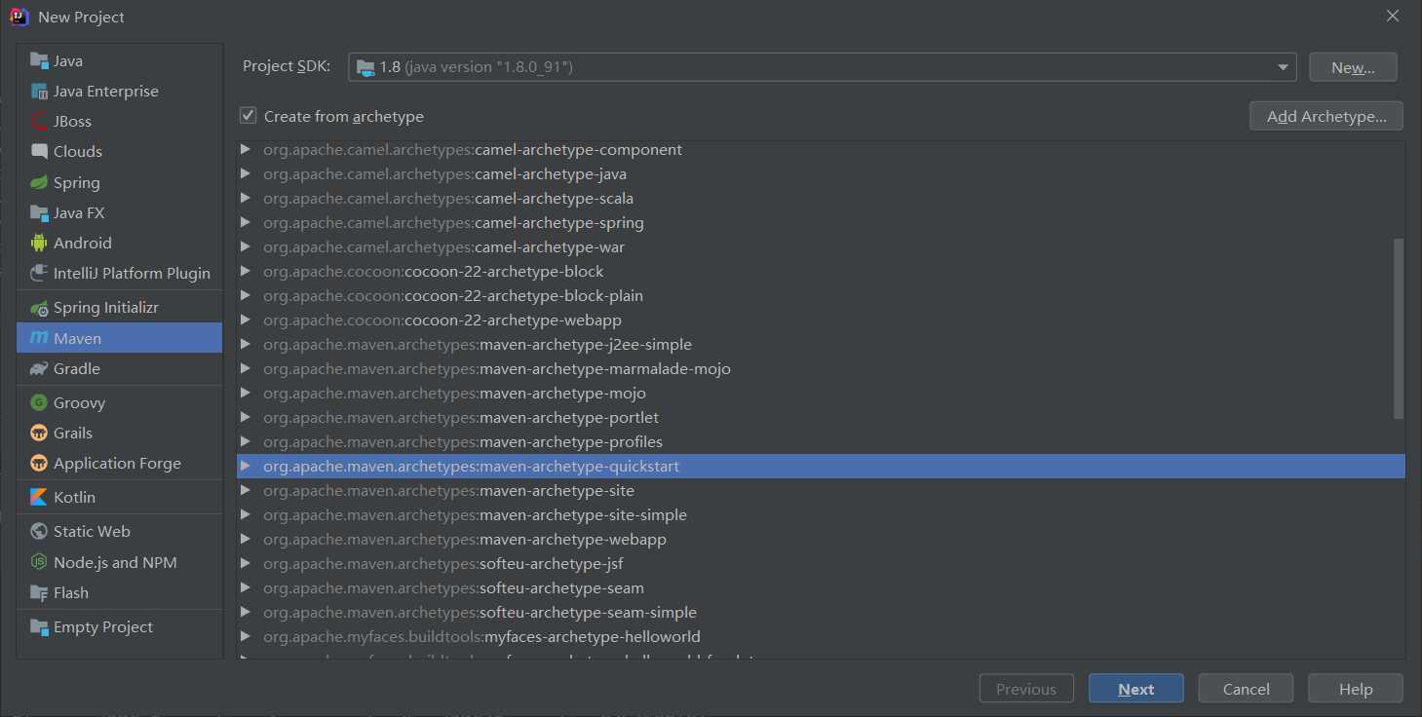Click the JBoss icon in sidebar

click(x=39, y=121)
